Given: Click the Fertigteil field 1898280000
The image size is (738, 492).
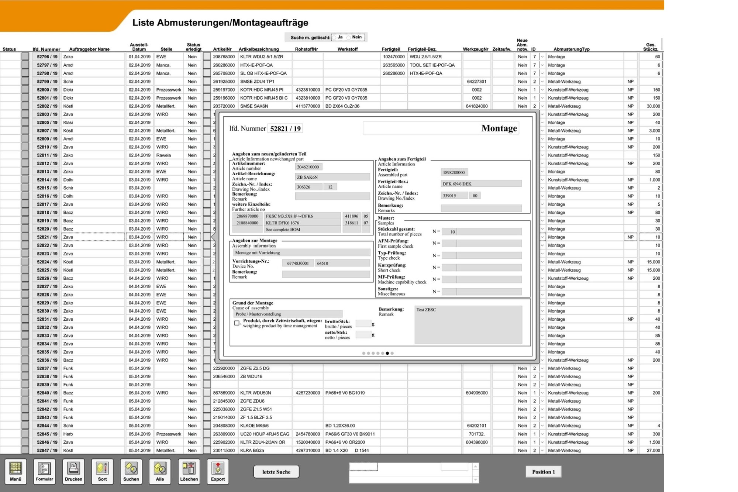Looking at the screenshot, I should click(x=454, y=172).
